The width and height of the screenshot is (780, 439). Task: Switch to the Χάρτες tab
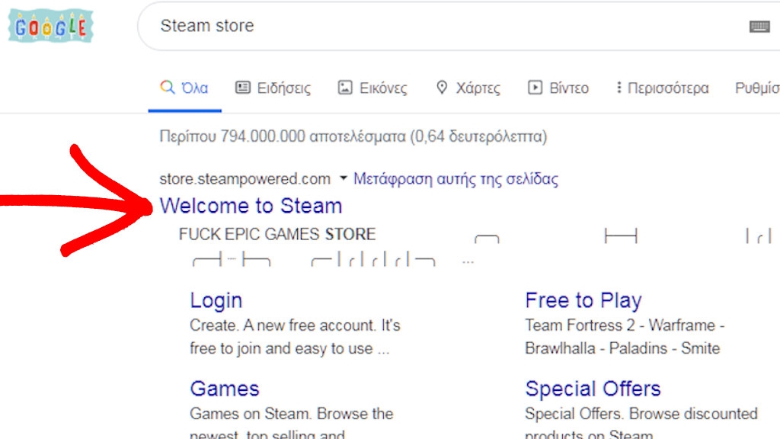click(468, 88)
